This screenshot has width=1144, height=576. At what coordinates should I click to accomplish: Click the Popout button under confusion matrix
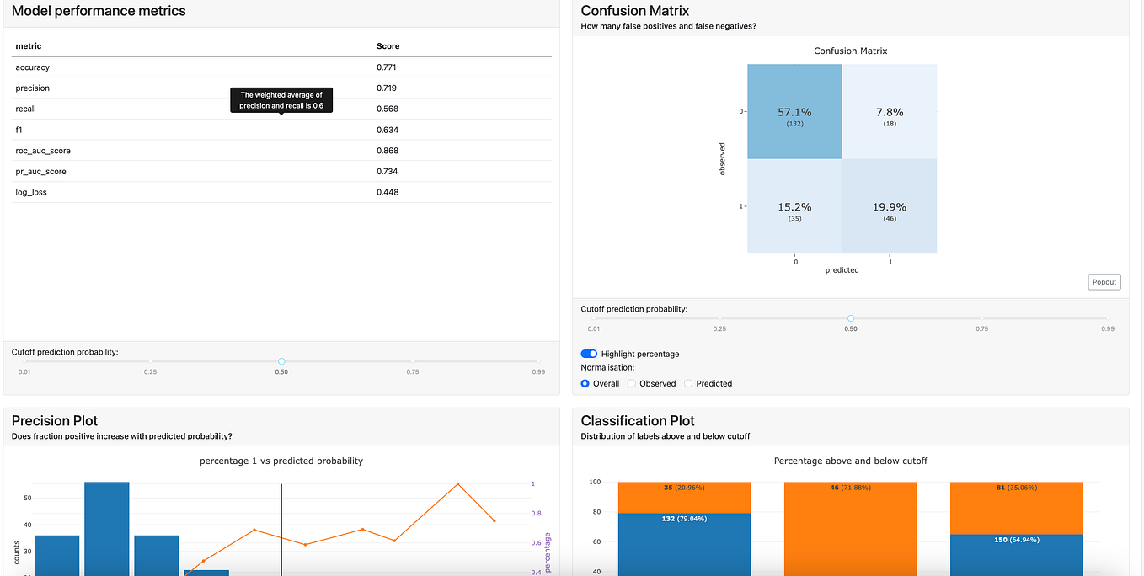point(1104,282)
